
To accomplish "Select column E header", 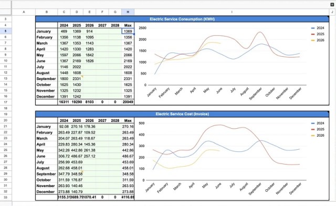I will coord(90,12).
